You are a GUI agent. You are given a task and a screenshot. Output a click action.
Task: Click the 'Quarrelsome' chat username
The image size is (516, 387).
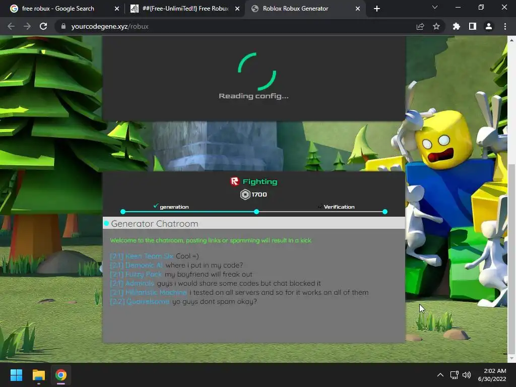click(148, 301)
